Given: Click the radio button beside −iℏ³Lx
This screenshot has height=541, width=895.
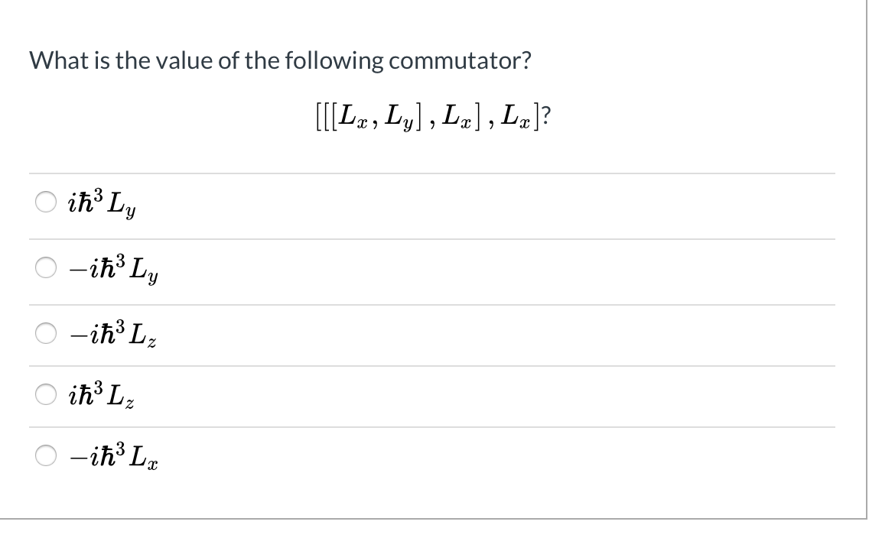Looking at the screenshot, I should [46, 456].
